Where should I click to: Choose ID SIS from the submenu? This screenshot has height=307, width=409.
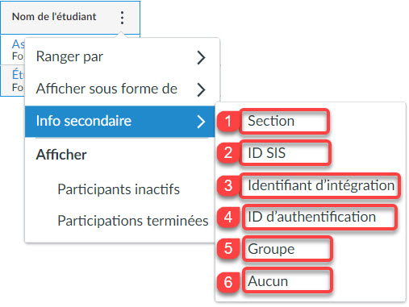tap(266, 153)
